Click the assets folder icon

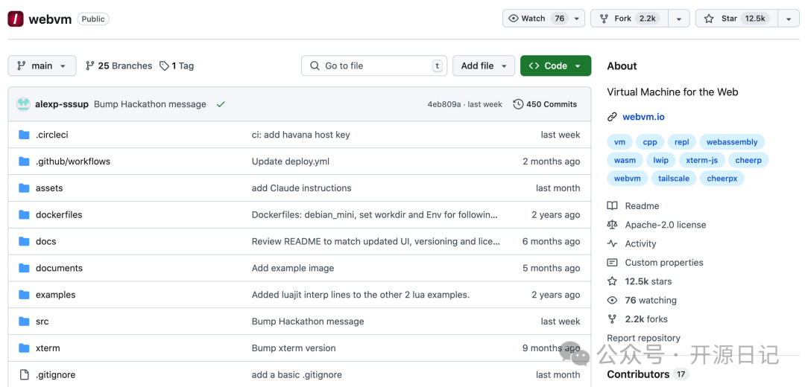(24, 188)
